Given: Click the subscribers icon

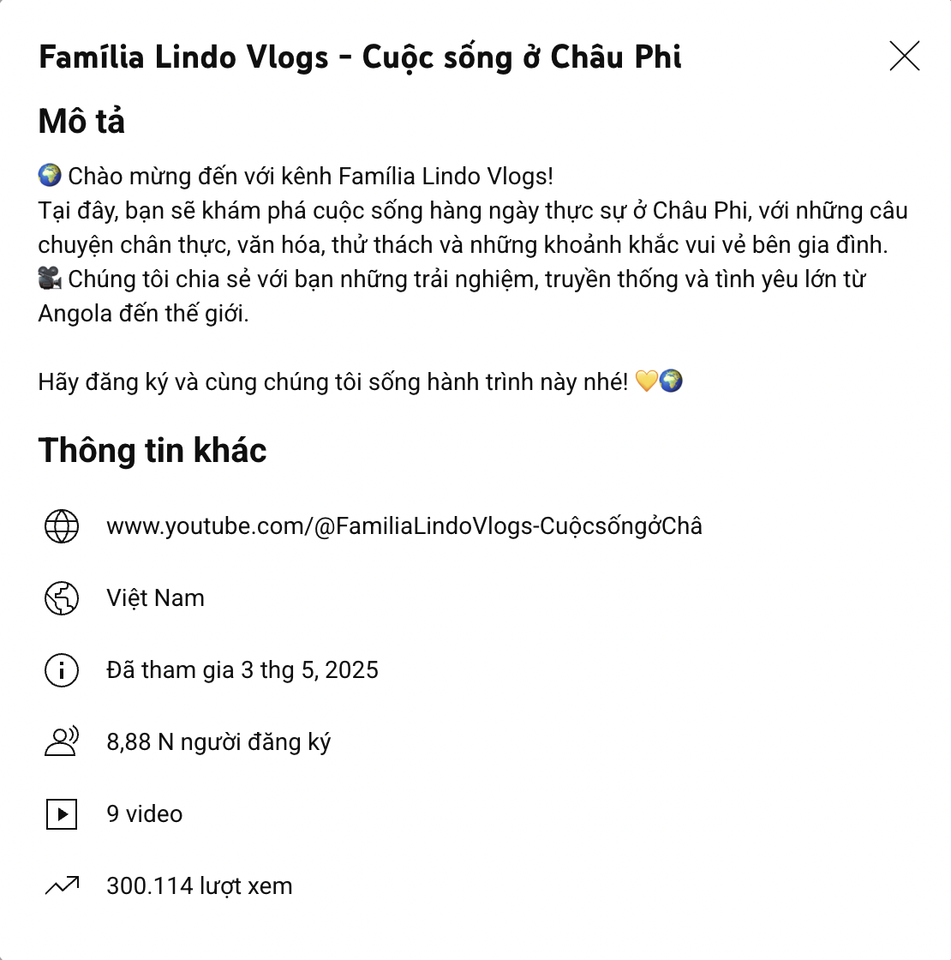Looking at the screenshot, I should point(62,741).
